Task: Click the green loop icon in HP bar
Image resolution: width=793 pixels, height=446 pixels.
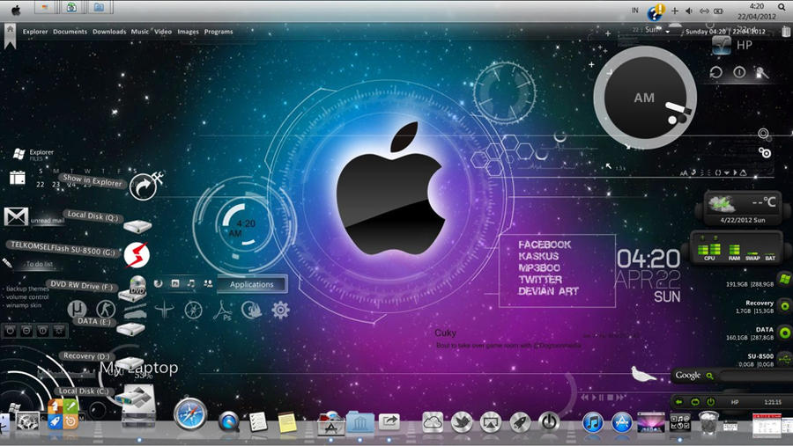Action: coord(695,402)
